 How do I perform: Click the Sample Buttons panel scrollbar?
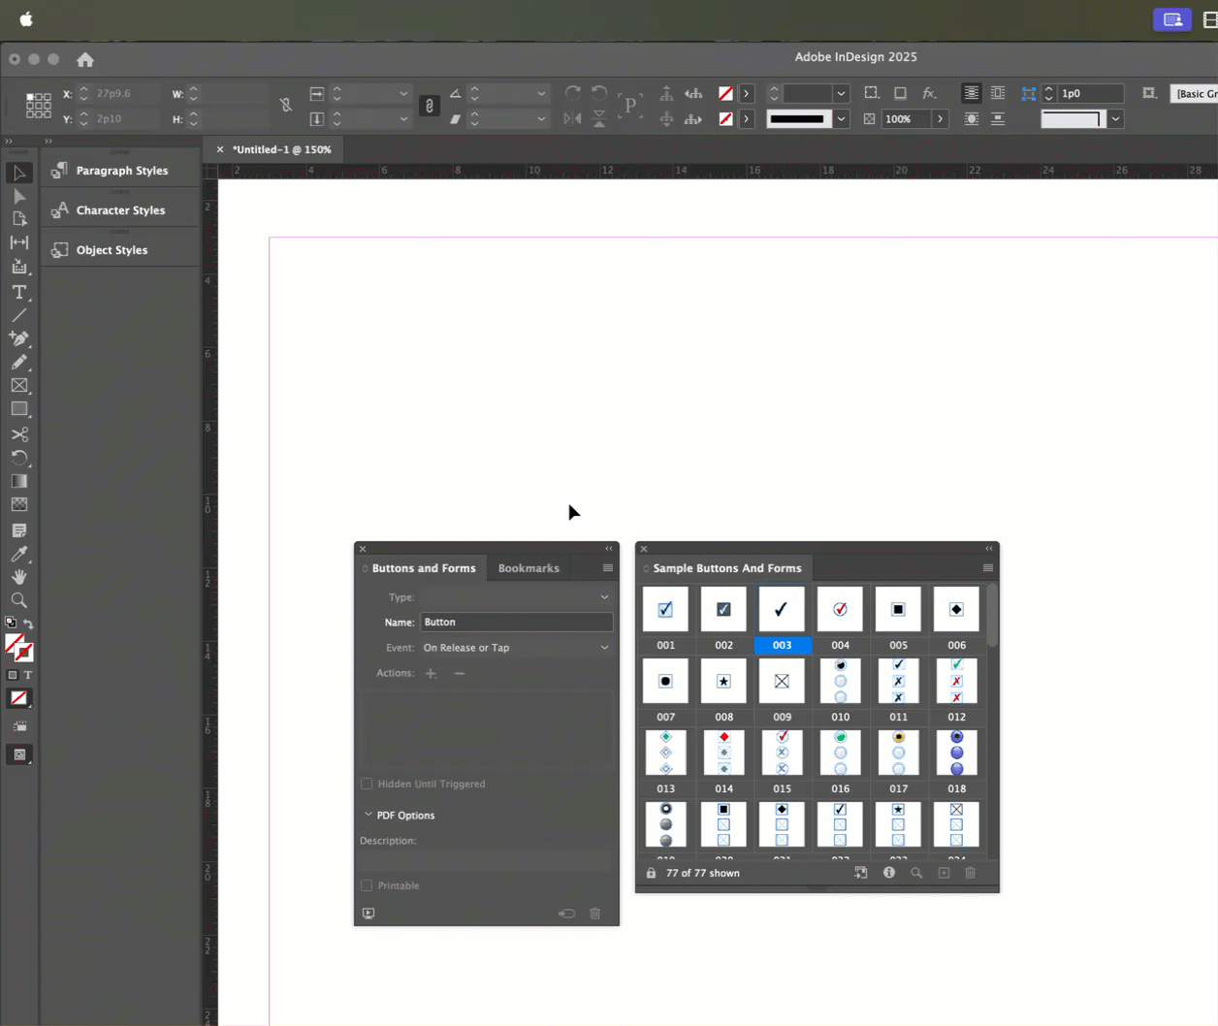(x=992, y=617)
